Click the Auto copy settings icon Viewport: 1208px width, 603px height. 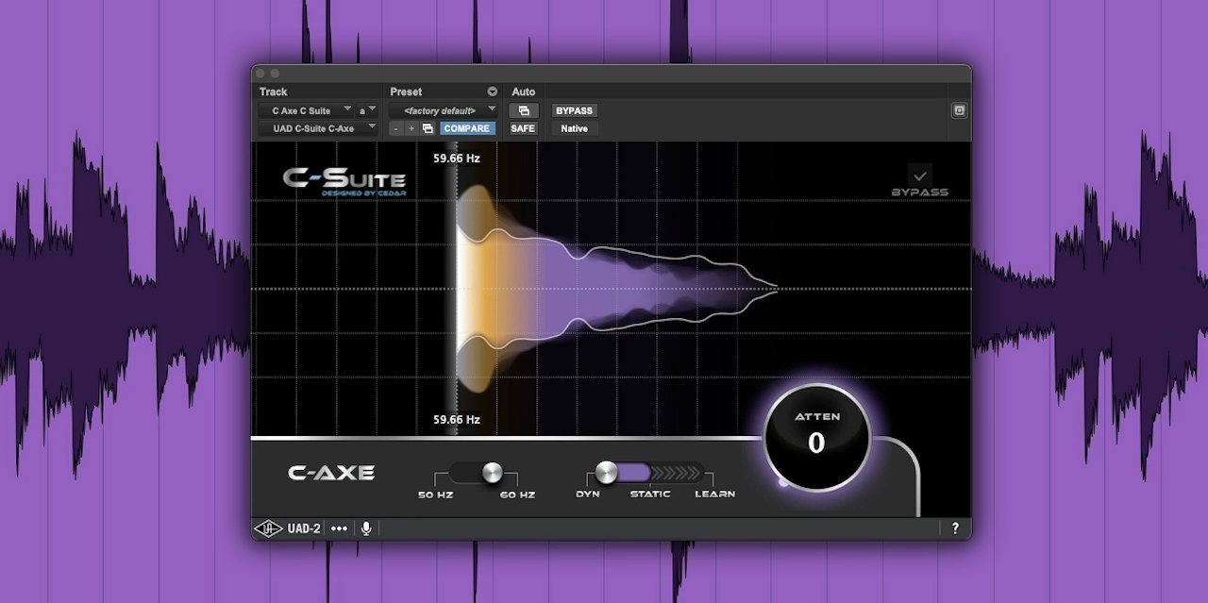pyautogui.click(x=525, y=110)
